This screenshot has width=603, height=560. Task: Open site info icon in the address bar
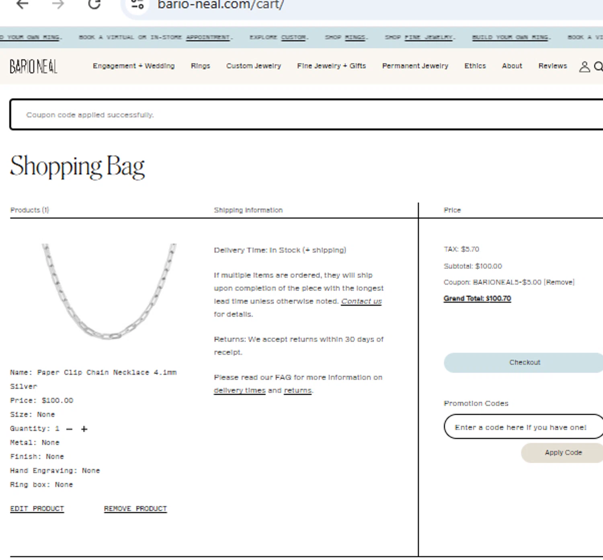tap(137, 5)
